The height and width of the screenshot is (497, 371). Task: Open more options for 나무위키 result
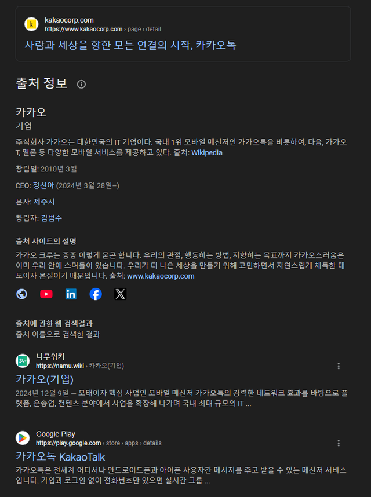339,366
